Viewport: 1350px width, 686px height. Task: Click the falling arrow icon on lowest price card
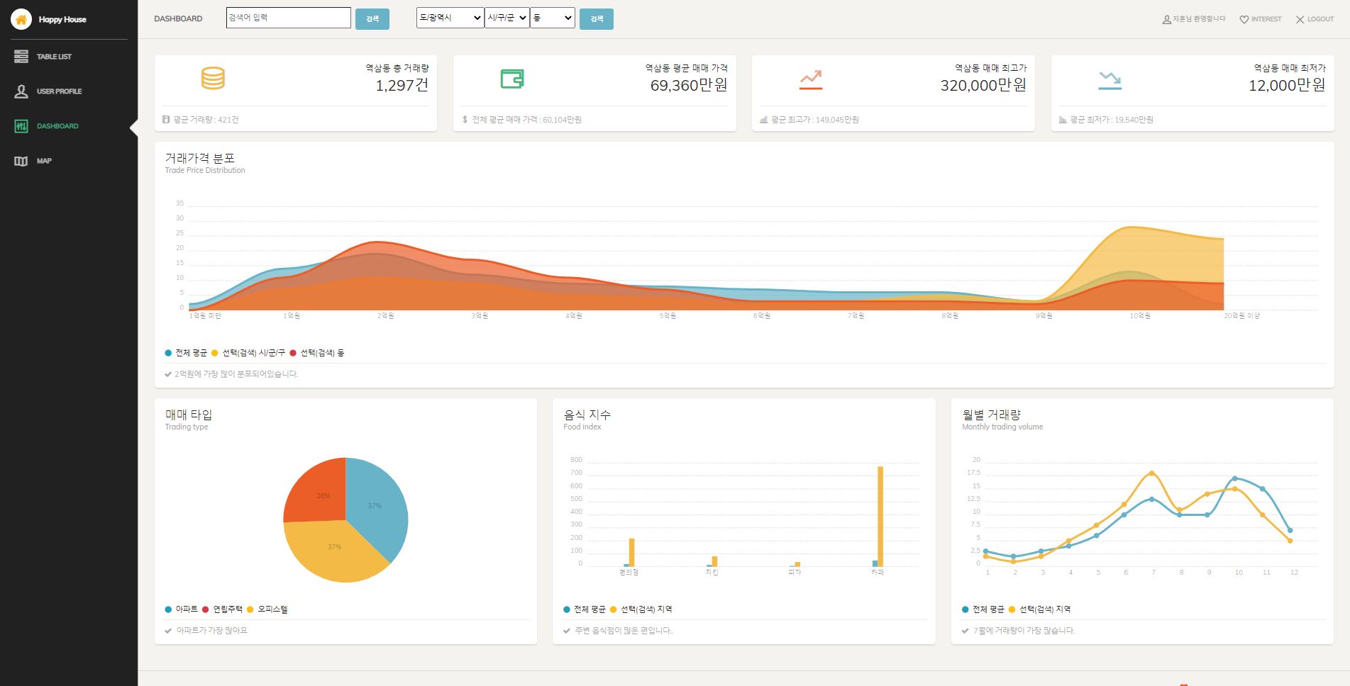click(x=1109, y=79)
